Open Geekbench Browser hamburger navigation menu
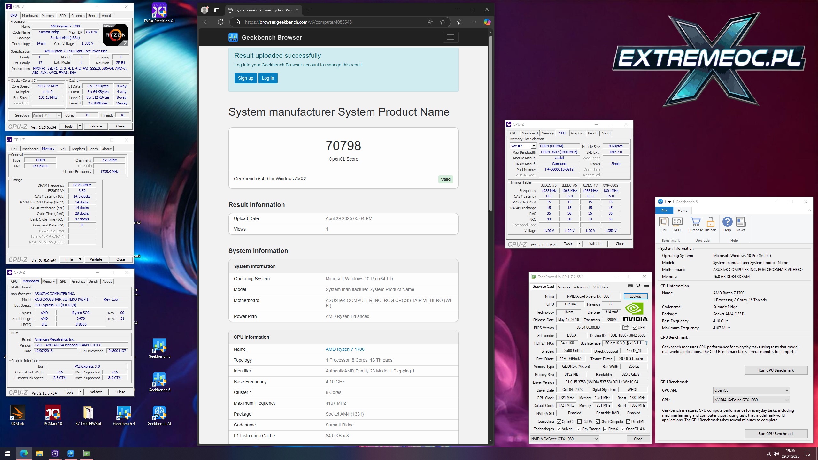Image resolution: width=818 pixels, height=460 pixels. click(450, 37)
